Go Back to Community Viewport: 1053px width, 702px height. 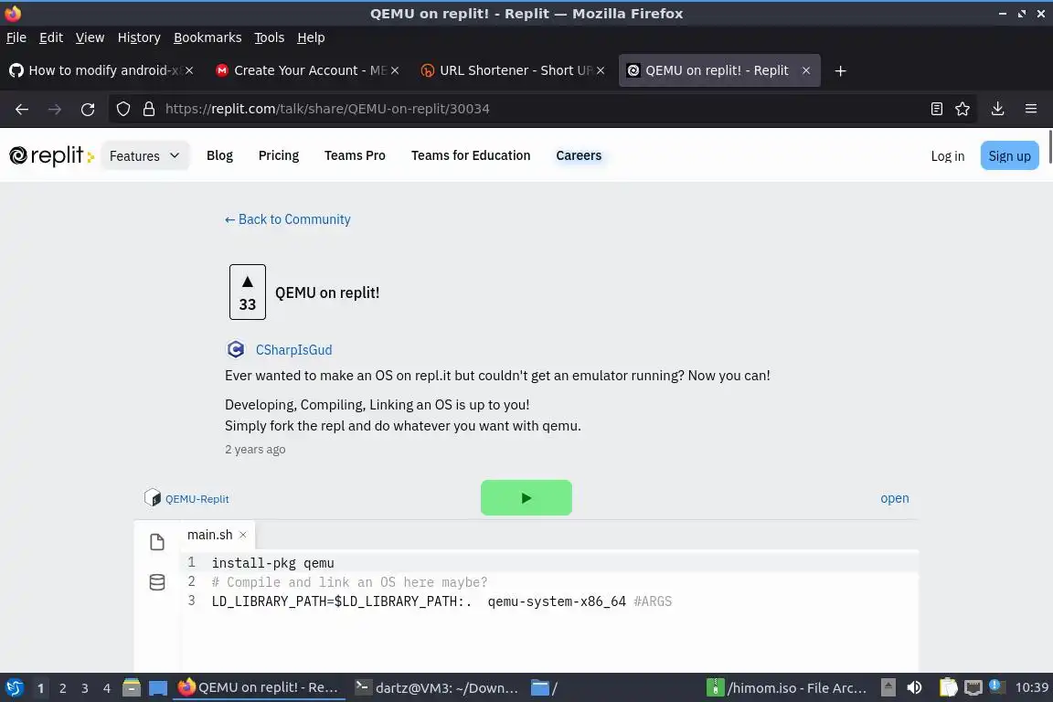(287, 219)
